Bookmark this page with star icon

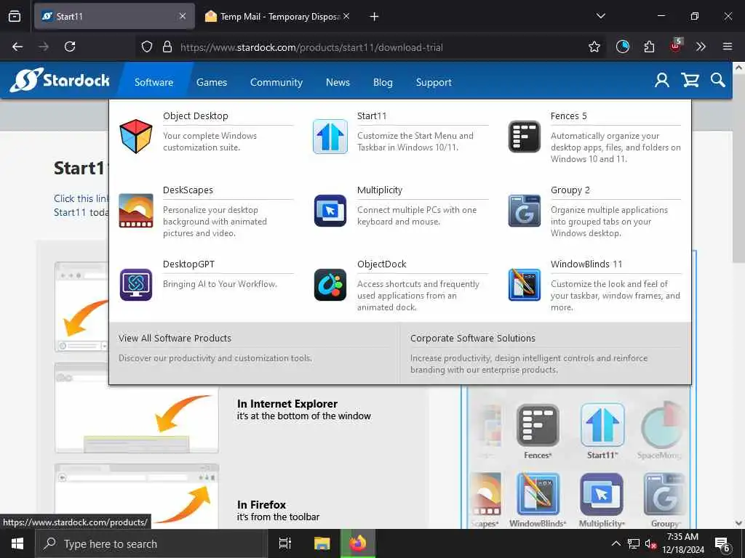pyautogui.click(x=594, y=46)
